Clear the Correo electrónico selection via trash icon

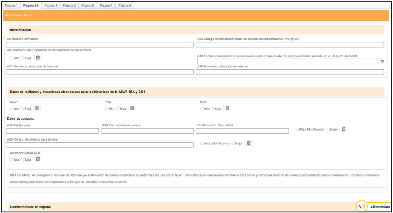(x=249, y=143)
